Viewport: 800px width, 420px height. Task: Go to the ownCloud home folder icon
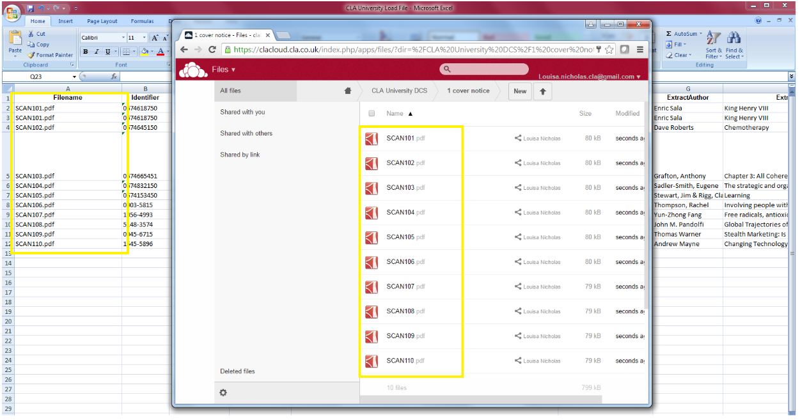point(348,91)
